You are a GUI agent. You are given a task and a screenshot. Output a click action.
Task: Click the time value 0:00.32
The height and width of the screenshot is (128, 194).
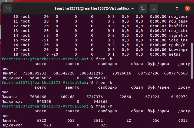[x=158, y=31]
